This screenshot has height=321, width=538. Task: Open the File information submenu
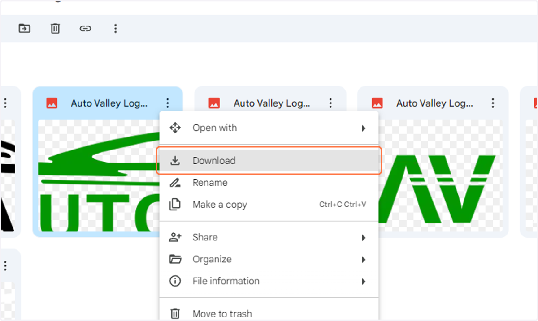(269, 281)
